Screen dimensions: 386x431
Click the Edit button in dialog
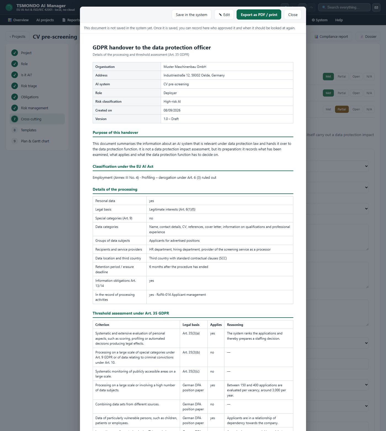coord(224,15)
